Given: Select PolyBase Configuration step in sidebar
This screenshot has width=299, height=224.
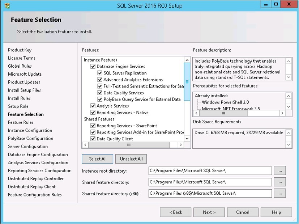Looking at the screenshot, I should (x=30, y=139).
